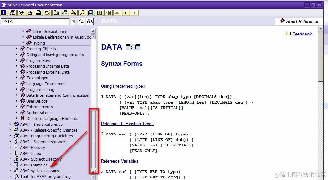The width and height of the screenshot is (328, 180).
Task: Open syntax diagrams via hierarchy toolbar icon
Action: pyautogui.click(x=108, y=13)
